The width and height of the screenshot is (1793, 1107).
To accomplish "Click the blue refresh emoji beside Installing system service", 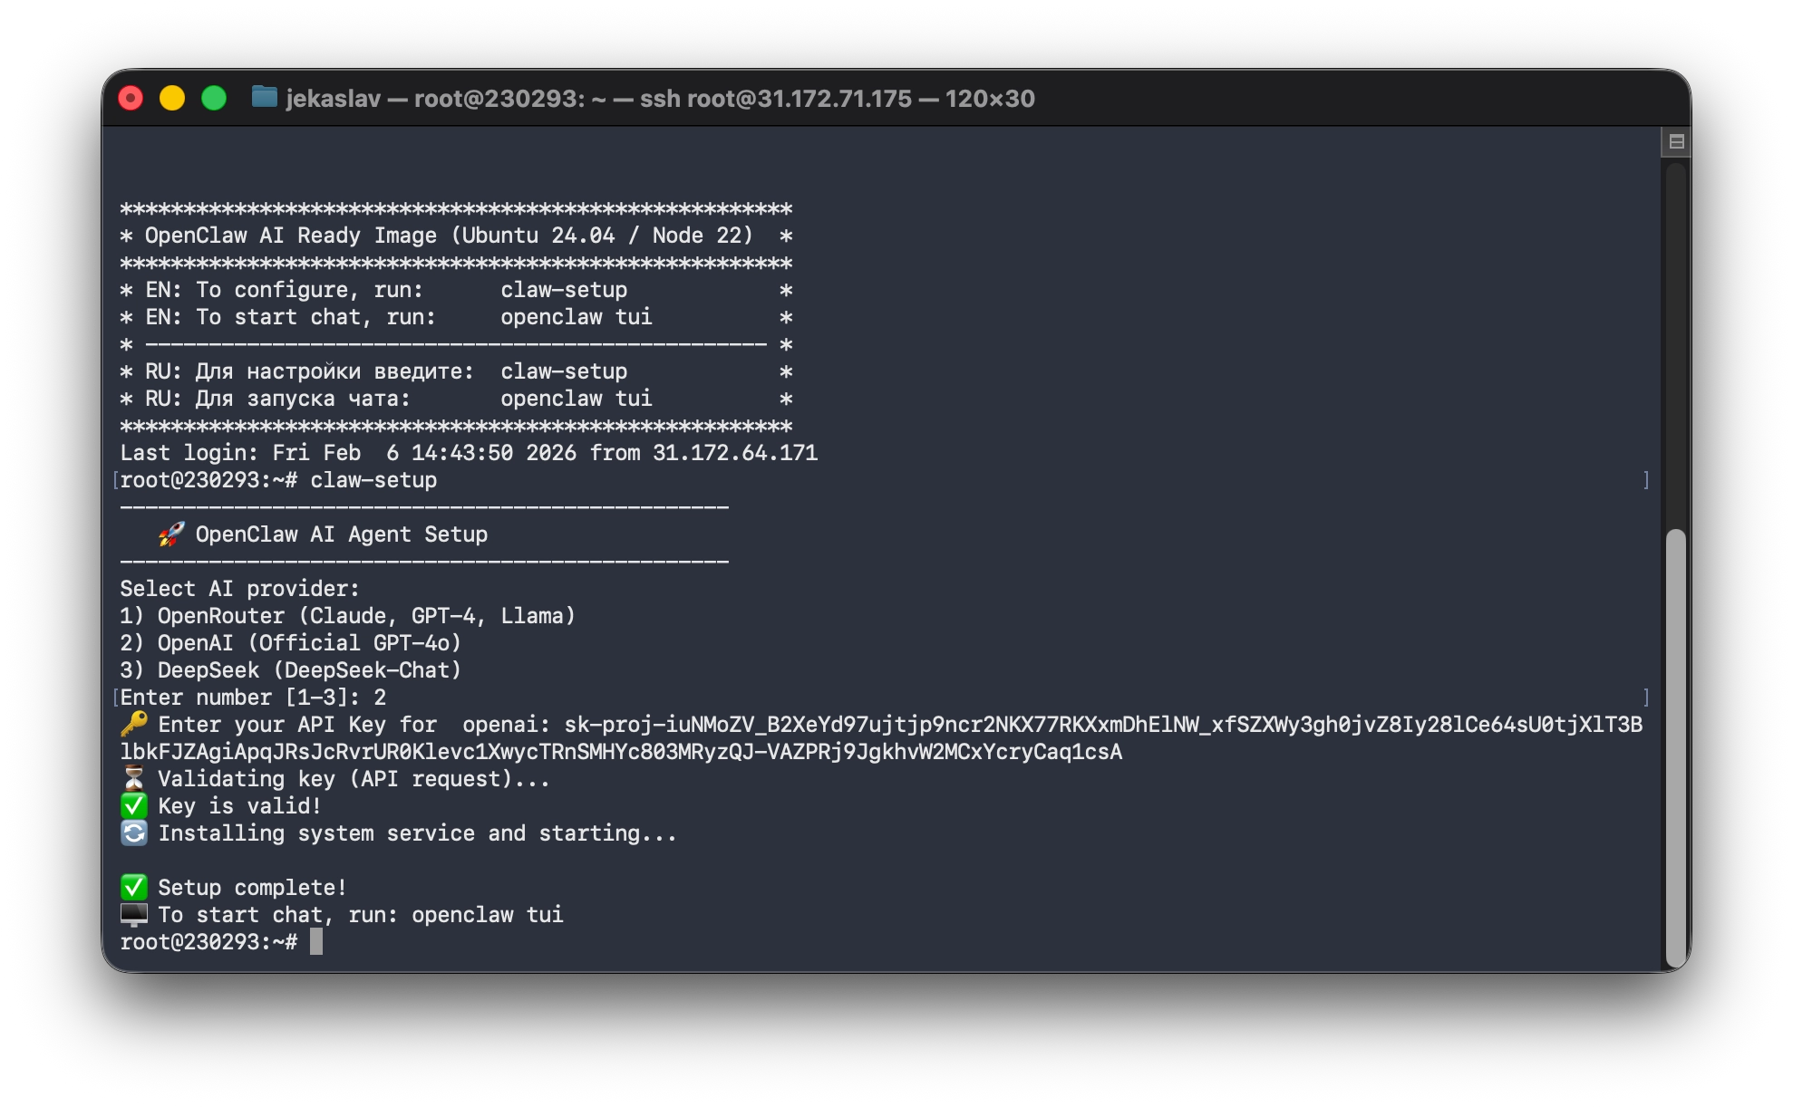I will pos(134,833).
